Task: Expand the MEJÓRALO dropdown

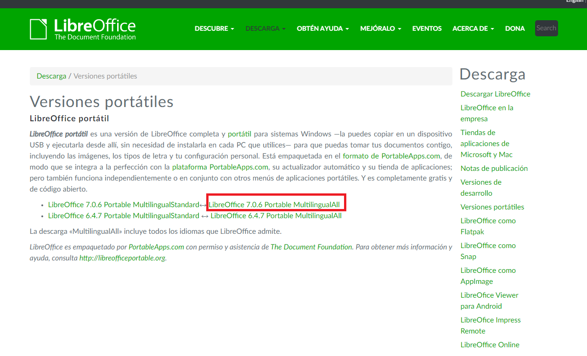Action: 380,28
